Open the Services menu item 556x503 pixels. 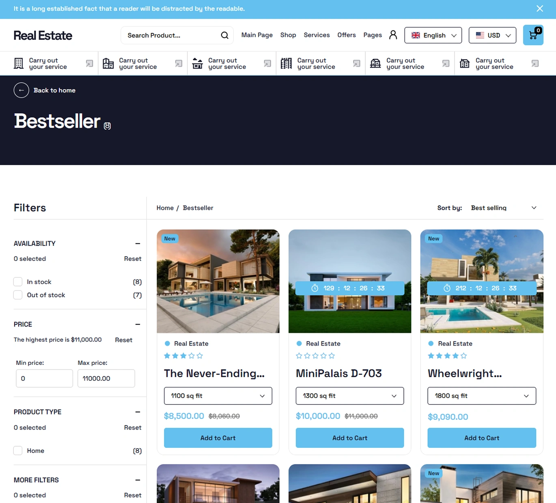[x=317, y=35]
